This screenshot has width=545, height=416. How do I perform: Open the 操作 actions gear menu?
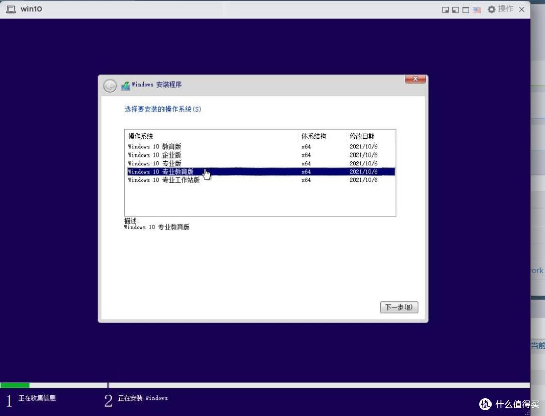coord(501,9)
